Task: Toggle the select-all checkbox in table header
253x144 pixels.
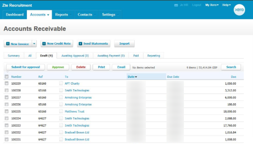Action: pos(7,77)
